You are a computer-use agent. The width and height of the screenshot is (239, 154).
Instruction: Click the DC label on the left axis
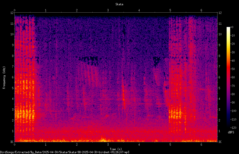pos(12,142)
